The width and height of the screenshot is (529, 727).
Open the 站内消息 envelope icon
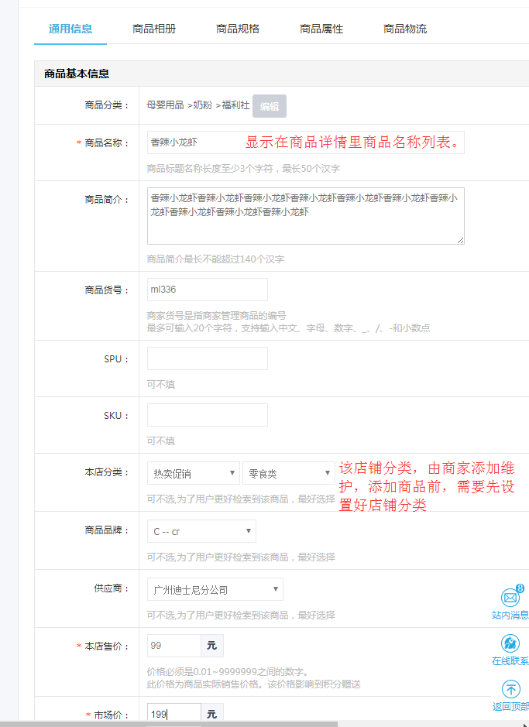pyautogui.click(x=510, y=598)
